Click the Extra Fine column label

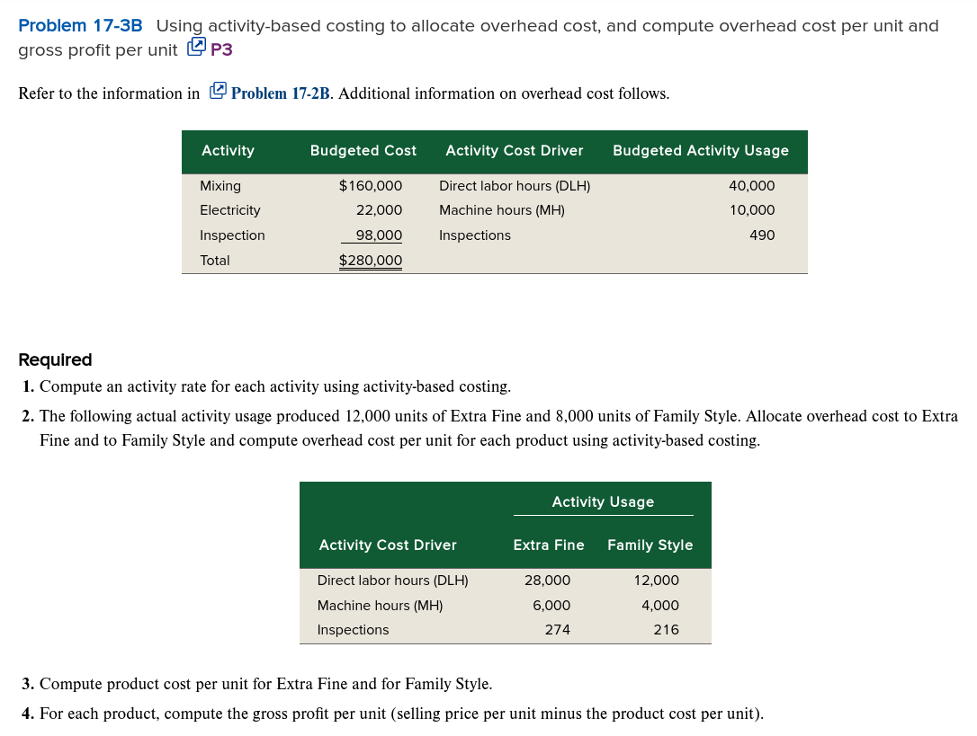(x=549, y=545)
